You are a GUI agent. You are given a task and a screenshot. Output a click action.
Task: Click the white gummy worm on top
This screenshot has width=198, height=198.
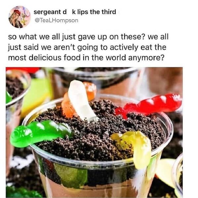(x=82, y=101)
